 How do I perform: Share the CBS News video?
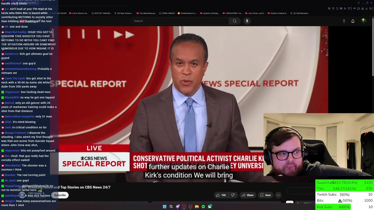point(247,195)
